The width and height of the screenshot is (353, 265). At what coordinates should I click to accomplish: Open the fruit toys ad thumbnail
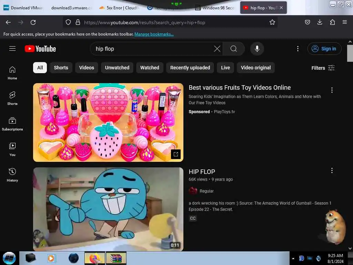point(108,122)
